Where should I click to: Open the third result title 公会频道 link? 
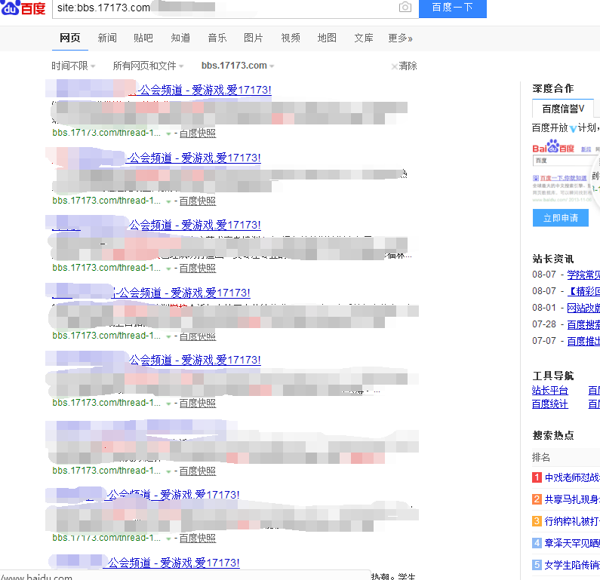click(195, 225)
